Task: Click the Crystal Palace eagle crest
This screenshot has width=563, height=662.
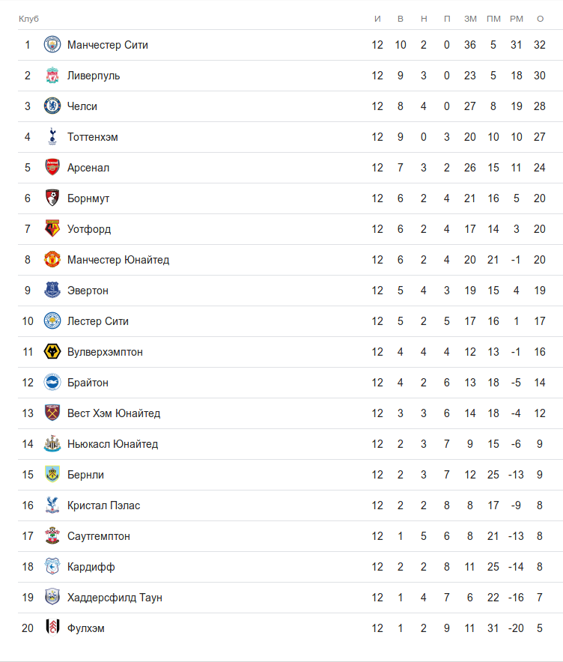Action: [x=52, y=505]
